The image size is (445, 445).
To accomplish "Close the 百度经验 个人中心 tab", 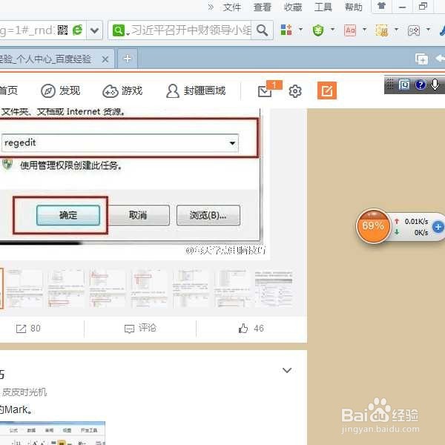I will [105, 59].
